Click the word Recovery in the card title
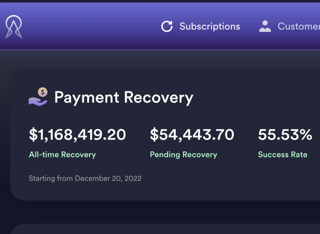320x234 pixels. [159, 98]
